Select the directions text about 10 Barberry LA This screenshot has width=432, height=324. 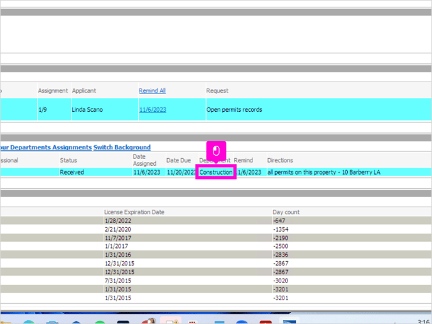point(324,172)
